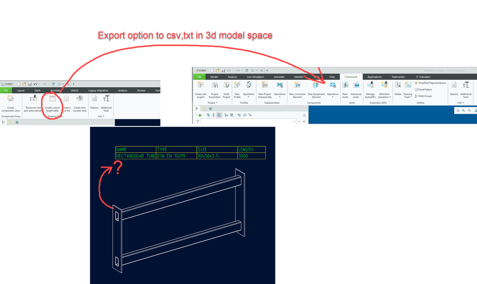The image size is (477, 284).
Task: Click table cell 'RECTANGULAR TUBE'
Action: [136, 156]
